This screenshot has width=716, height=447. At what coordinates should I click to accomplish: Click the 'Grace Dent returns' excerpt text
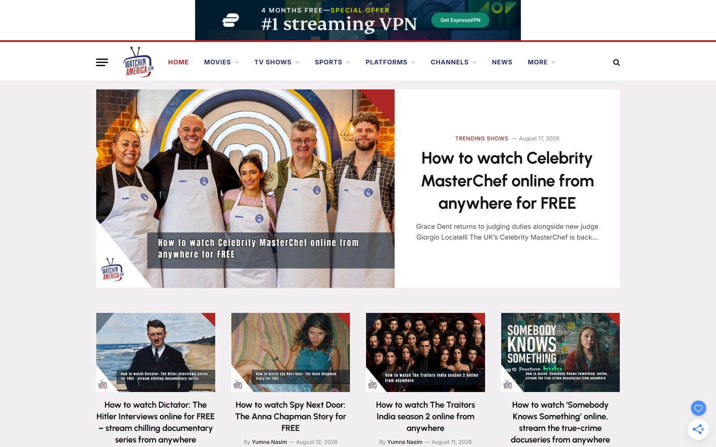[x=507, y=232]
